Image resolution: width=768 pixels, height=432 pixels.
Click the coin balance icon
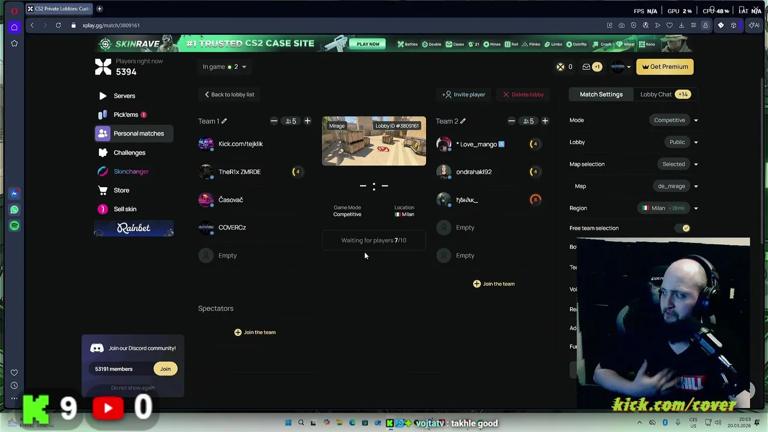pyautogui.click(x=560, y=67)
